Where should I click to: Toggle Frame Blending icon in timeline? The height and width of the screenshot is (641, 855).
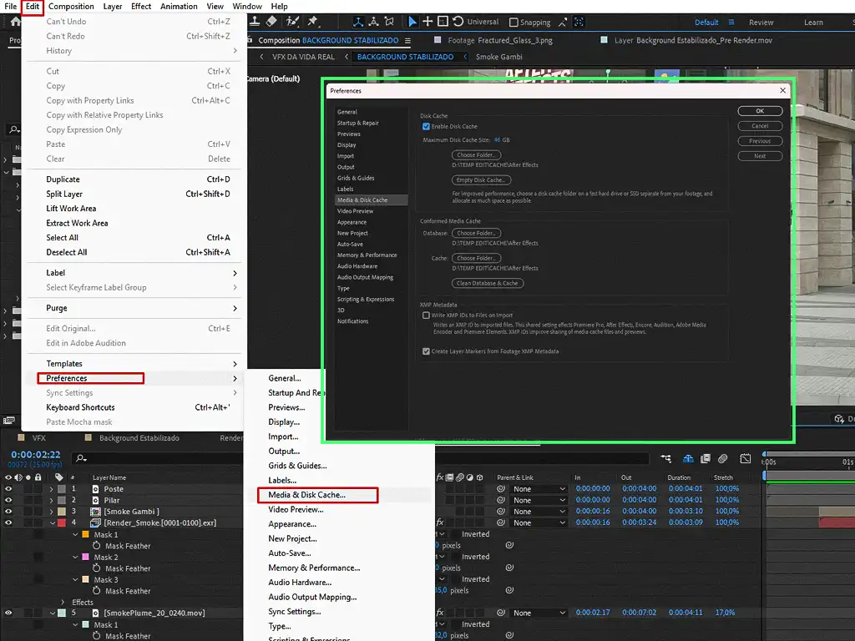click(x=705, y=458)
